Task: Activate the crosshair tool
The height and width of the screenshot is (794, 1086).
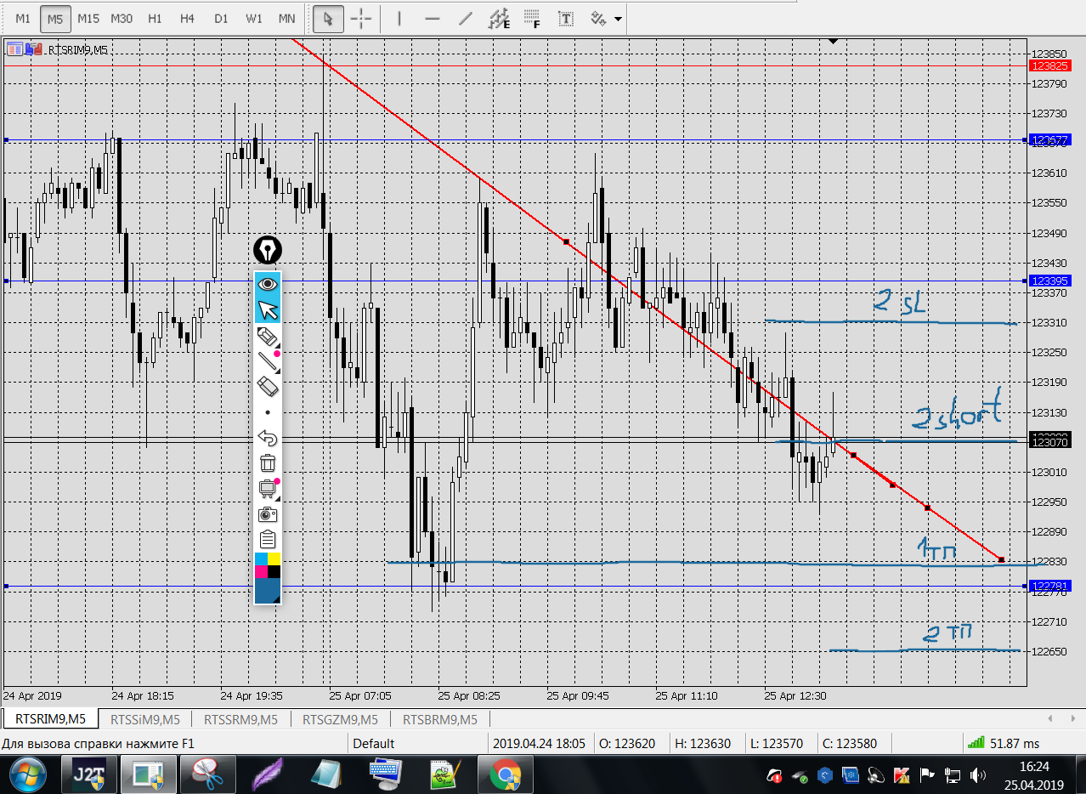Action: coord(361,18)
